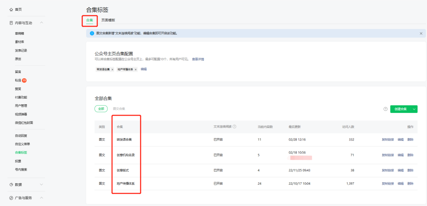Expand the 数据 sidebar section
The height and width of the screenshot is (206, 427).
tap(42, 184)
